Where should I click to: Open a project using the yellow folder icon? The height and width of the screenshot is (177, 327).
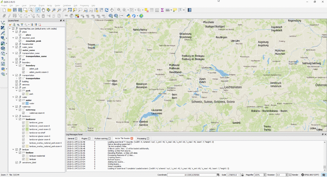tap(9, 10)
